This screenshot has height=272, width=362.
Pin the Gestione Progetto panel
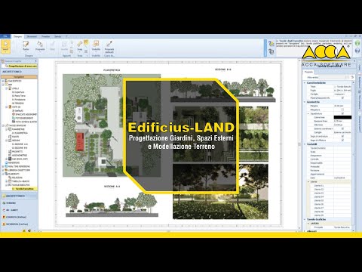pyautogui.click(x=35, y=61)
